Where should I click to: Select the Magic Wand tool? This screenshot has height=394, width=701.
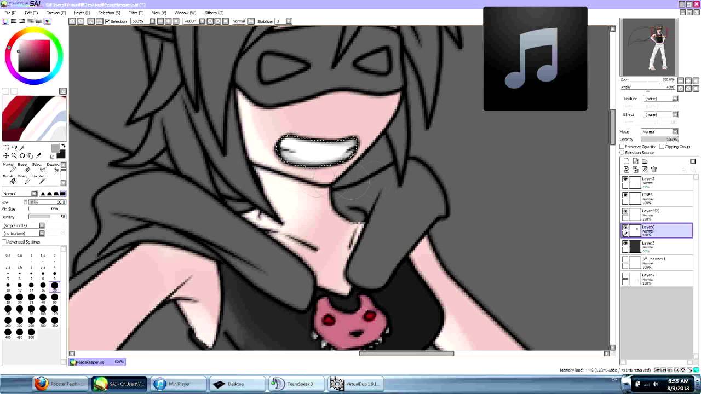tap(22, 148)
